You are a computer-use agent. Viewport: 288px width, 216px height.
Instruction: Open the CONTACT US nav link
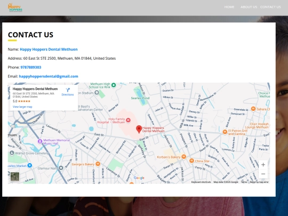pos(270,7)
